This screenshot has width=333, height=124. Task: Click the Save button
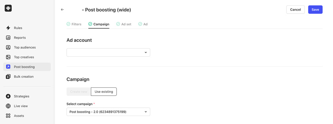pyautogui.click(x=315, y=10)
